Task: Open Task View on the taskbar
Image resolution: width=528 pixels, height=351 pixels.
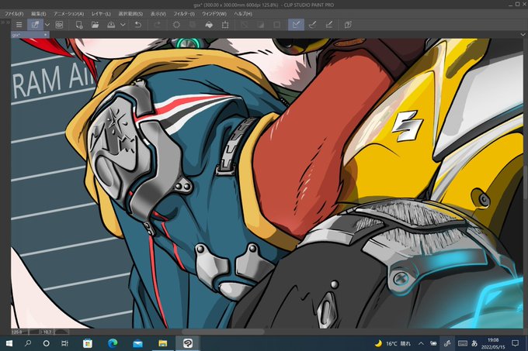Action: [x=64, y=343]
